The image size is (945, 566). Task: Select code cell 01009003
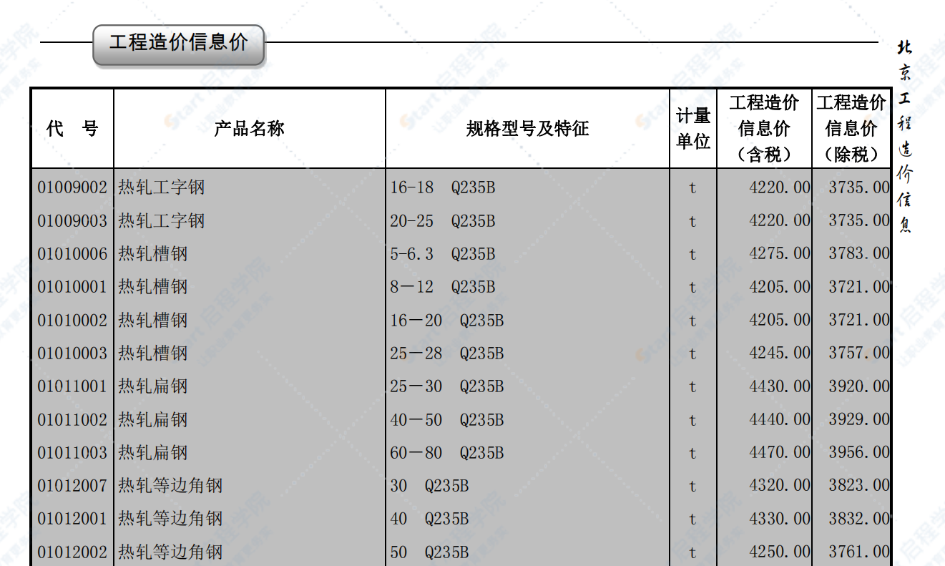[x=72, y=221]
